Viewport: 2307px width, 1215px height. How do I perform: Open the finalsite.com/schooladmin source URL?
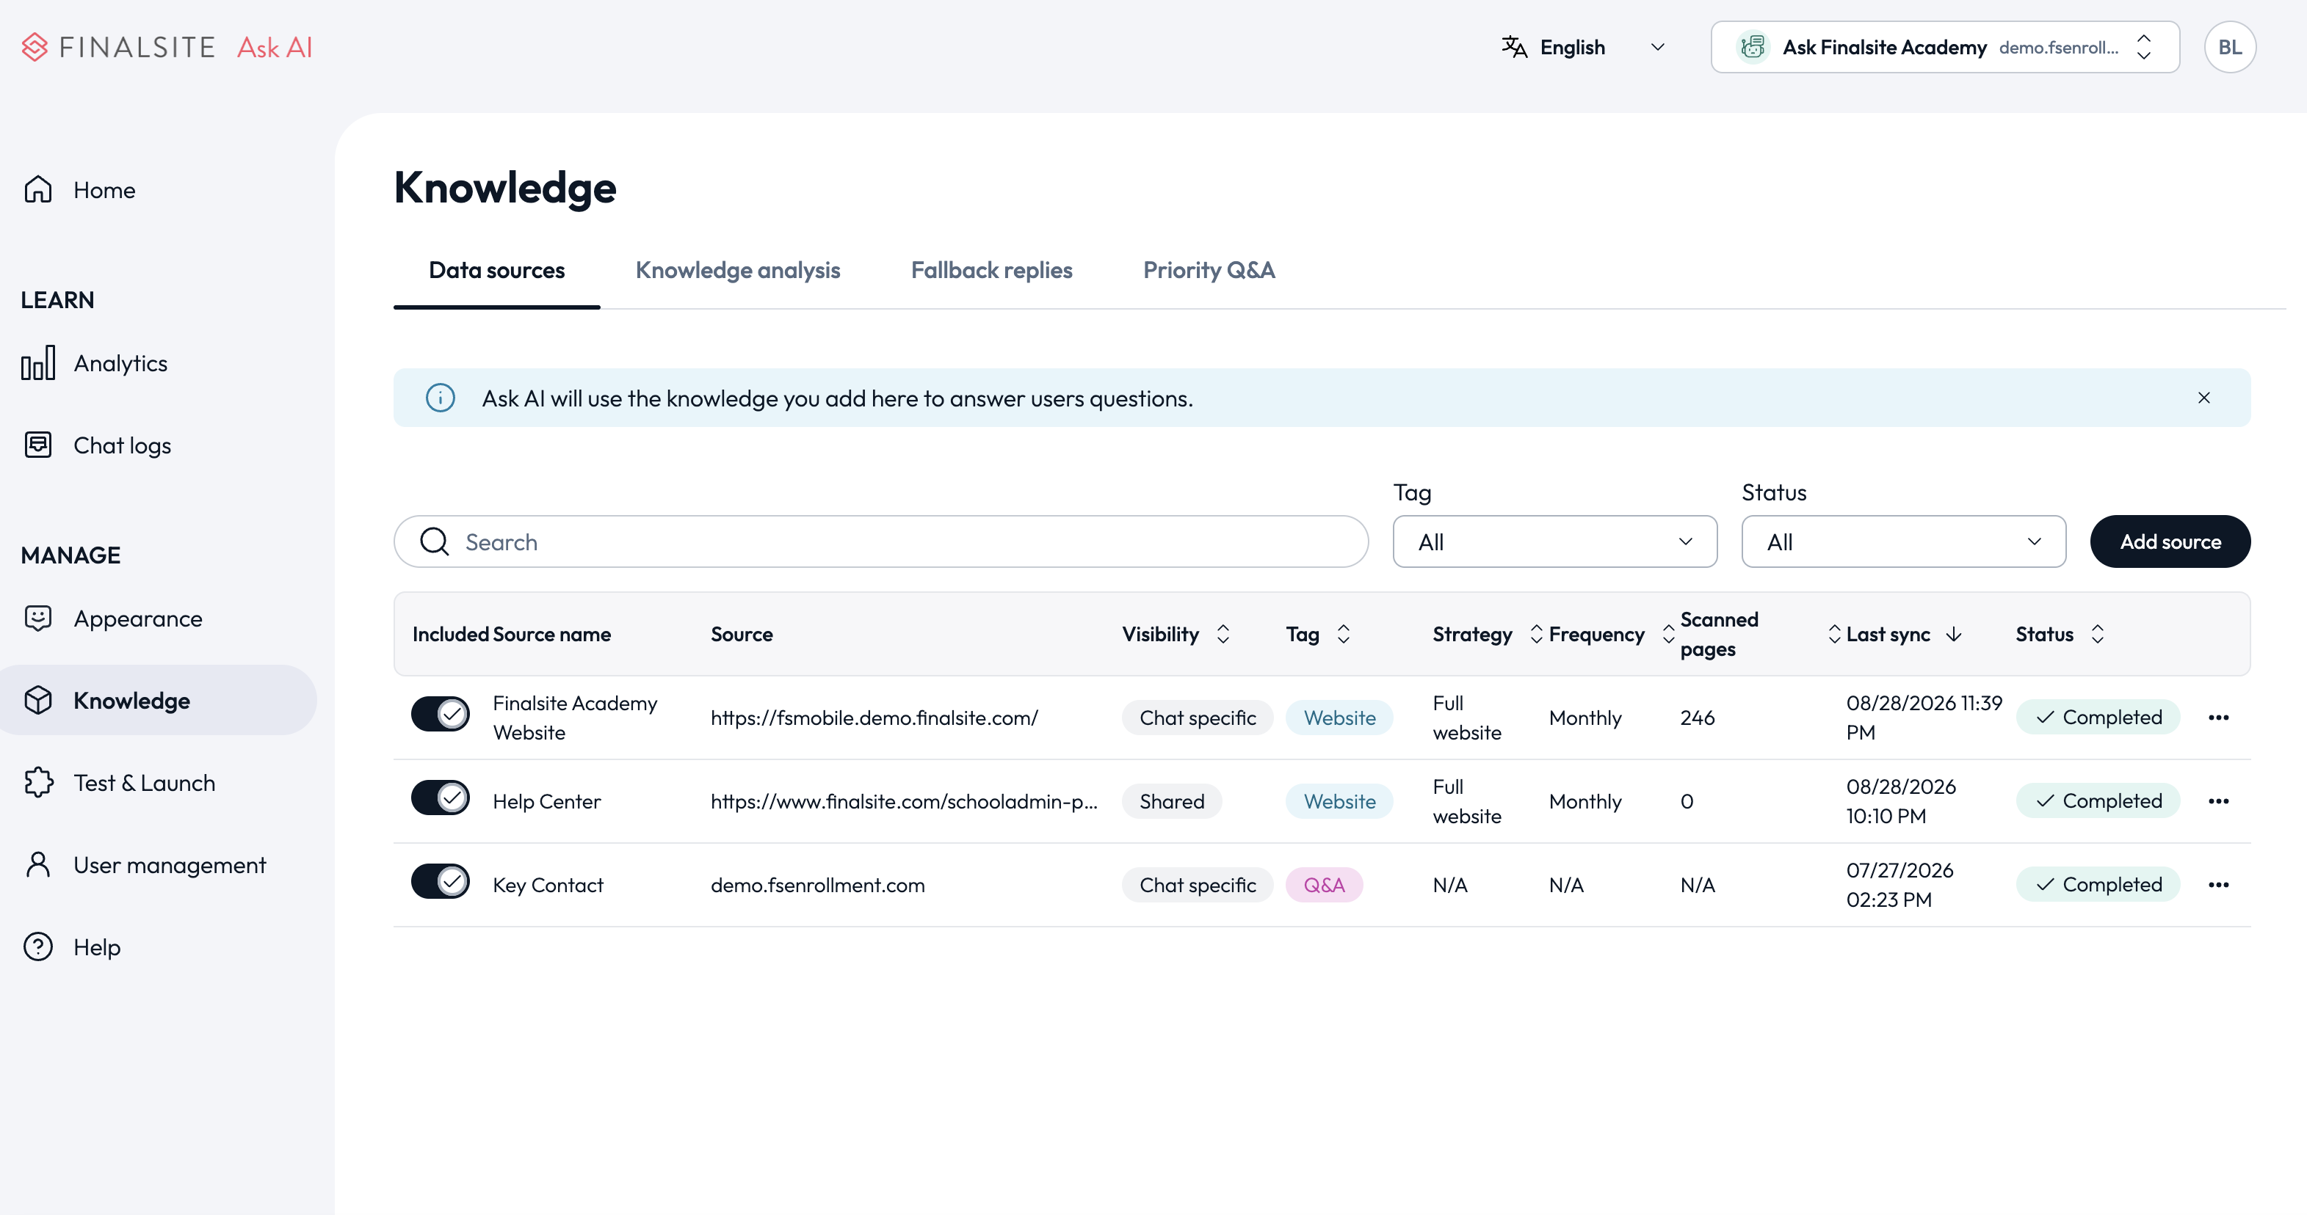click(904, 802)
